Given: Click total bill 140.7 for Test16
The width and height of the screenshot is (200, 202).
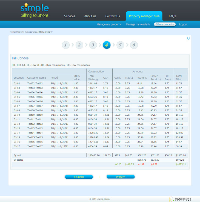Looking at the screenshot, I should (x=179, y=142).
